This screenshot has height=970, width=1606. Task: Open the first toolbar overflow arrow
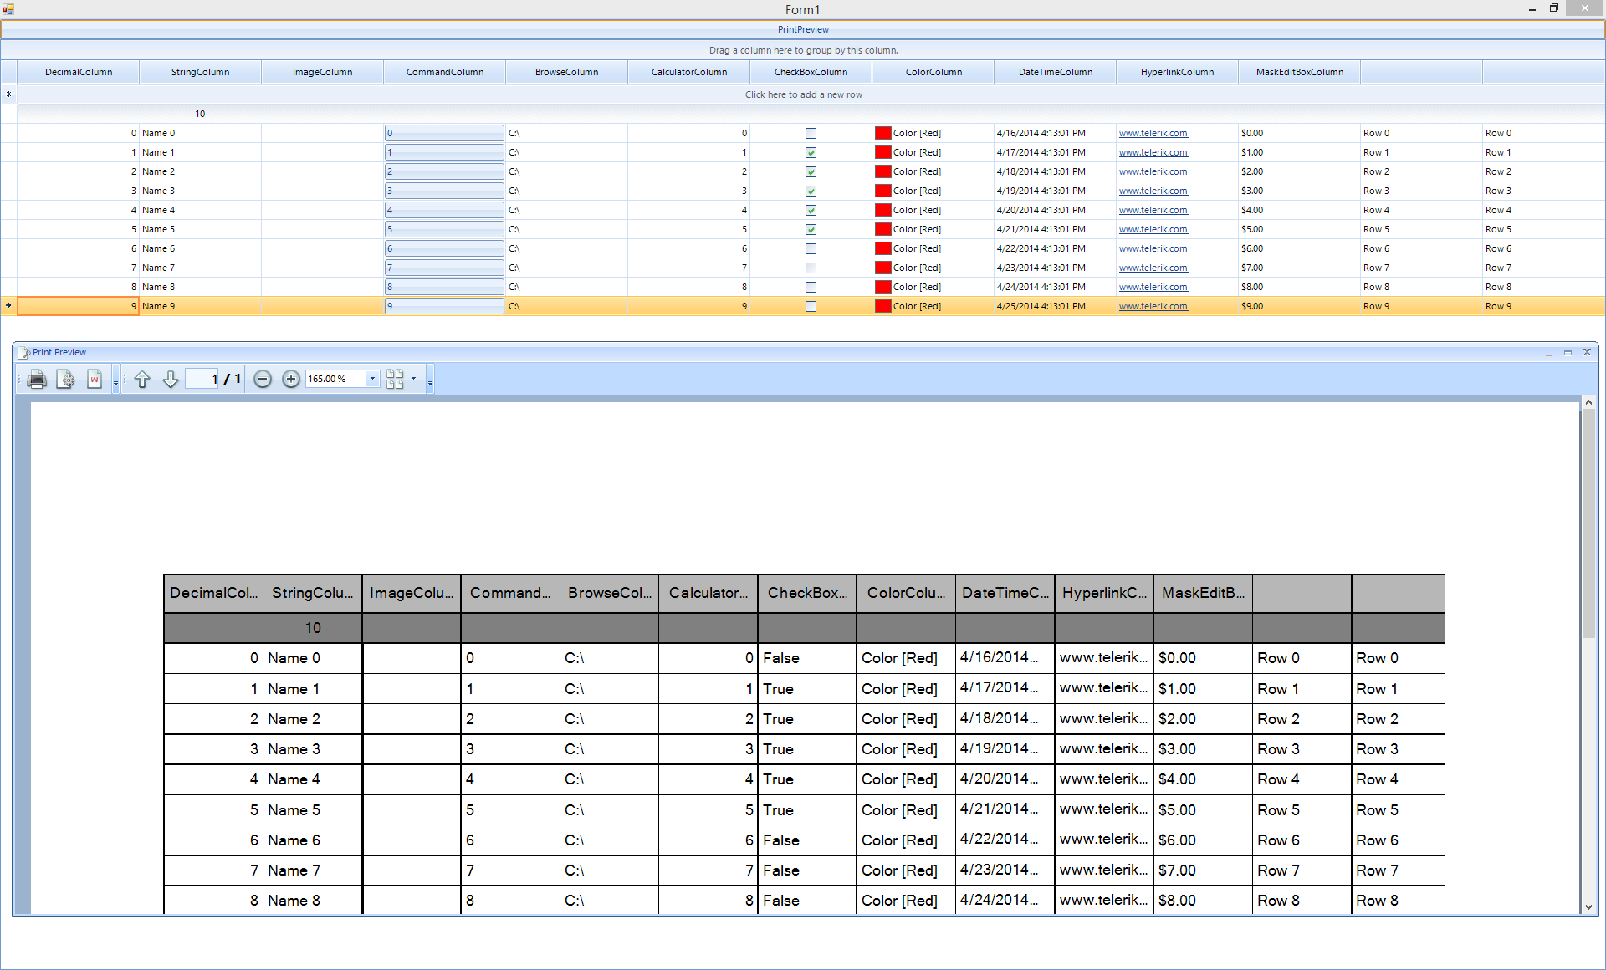[115, 383]
